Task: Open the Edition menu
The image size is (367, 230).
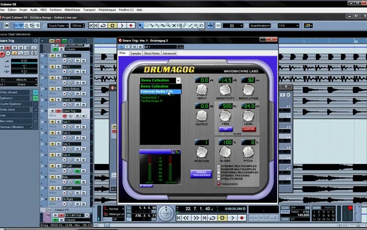Action: [12, 10]
